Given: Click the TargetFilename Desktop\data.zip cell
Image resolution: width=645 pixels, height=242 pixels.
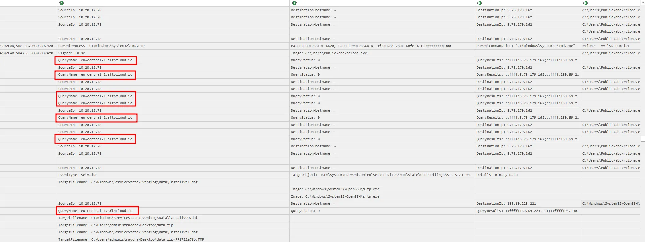Looking at the screenshot, I should tap(116, 225).
